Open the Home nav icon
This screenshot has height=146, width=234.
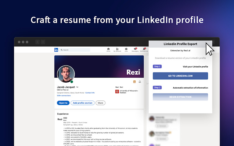coord(108,50)
